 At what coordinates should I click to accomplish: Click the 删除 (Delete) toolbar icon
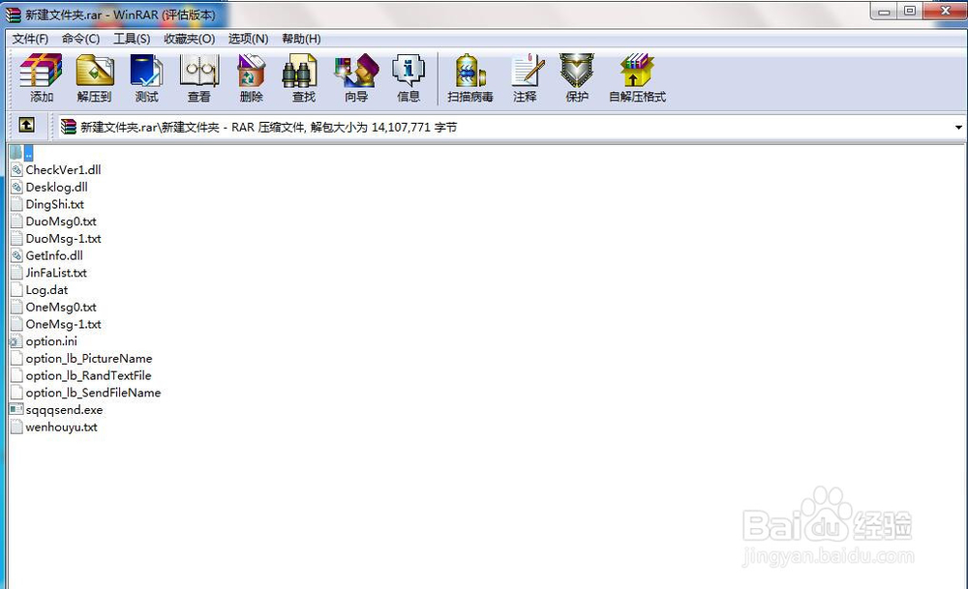click(252, 77)
